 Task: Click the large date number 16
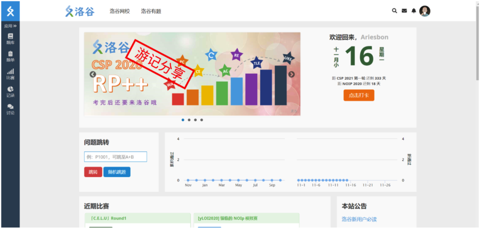(x=360, y=56)
